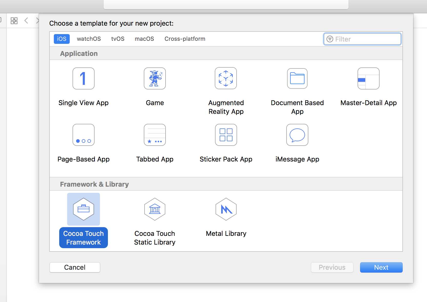Select the iMessage App speech bubble icon
This screenshot has height=302, width=427.
click(x=297, y=135)
